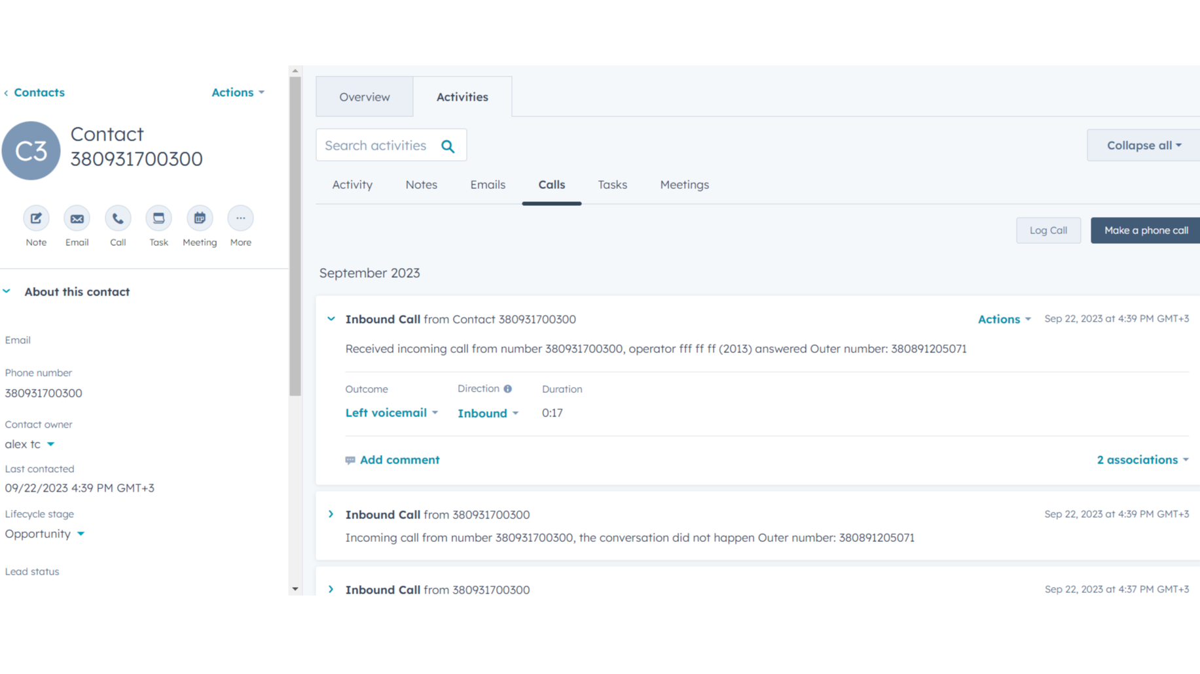Screen dimensions: 1200x674
Task: Open the More options ellipsis icon
Action: (240, 218)
